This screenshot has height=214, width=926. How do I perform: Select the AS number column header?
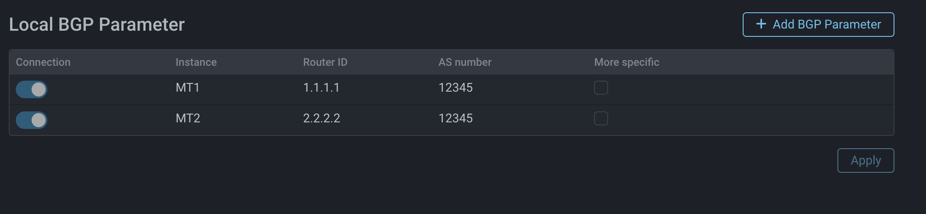[x=465, y=62]
